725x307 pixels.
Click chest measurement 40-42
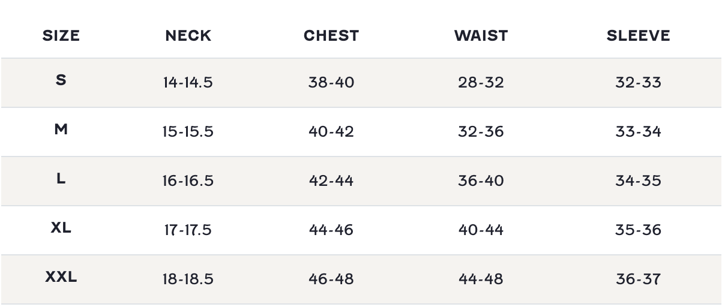(x=331, y=132)
